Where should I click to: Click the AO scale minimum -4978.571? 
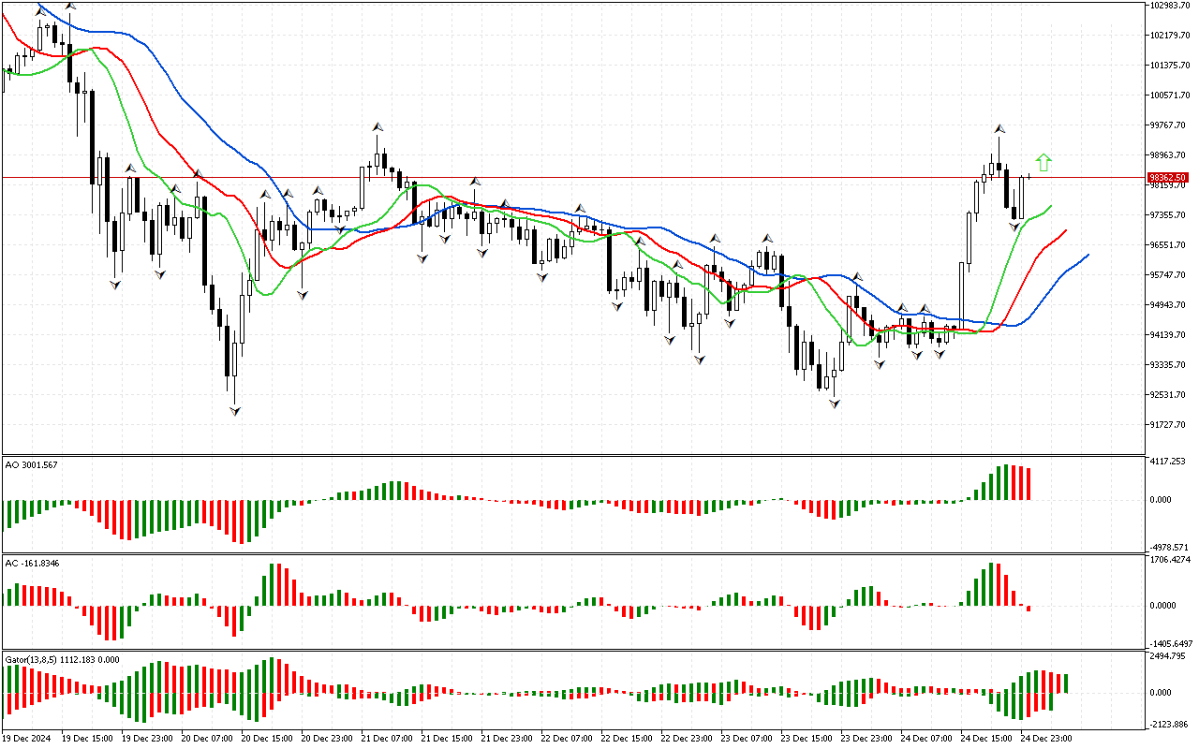click(1170, 547)
